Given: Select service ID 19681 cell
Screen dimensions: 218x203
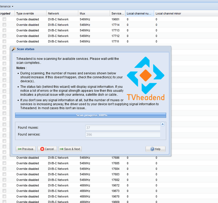Looking at the screenshot, I should tap(115, 19).
